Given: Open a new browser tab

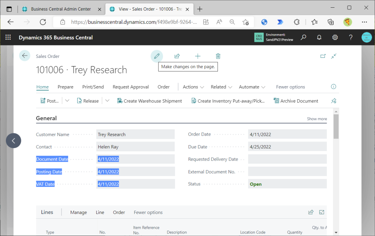Looking at the screenshot, I should point(200,9).
